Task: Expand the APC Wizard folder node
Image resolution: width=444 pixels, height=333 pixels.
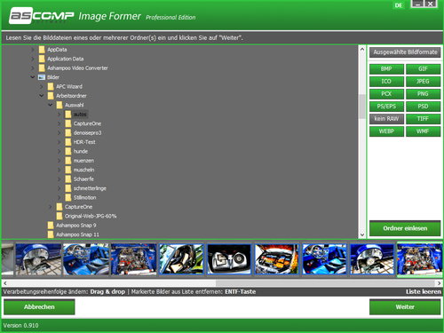Action: pyautogui.click(x=42, y=86)
